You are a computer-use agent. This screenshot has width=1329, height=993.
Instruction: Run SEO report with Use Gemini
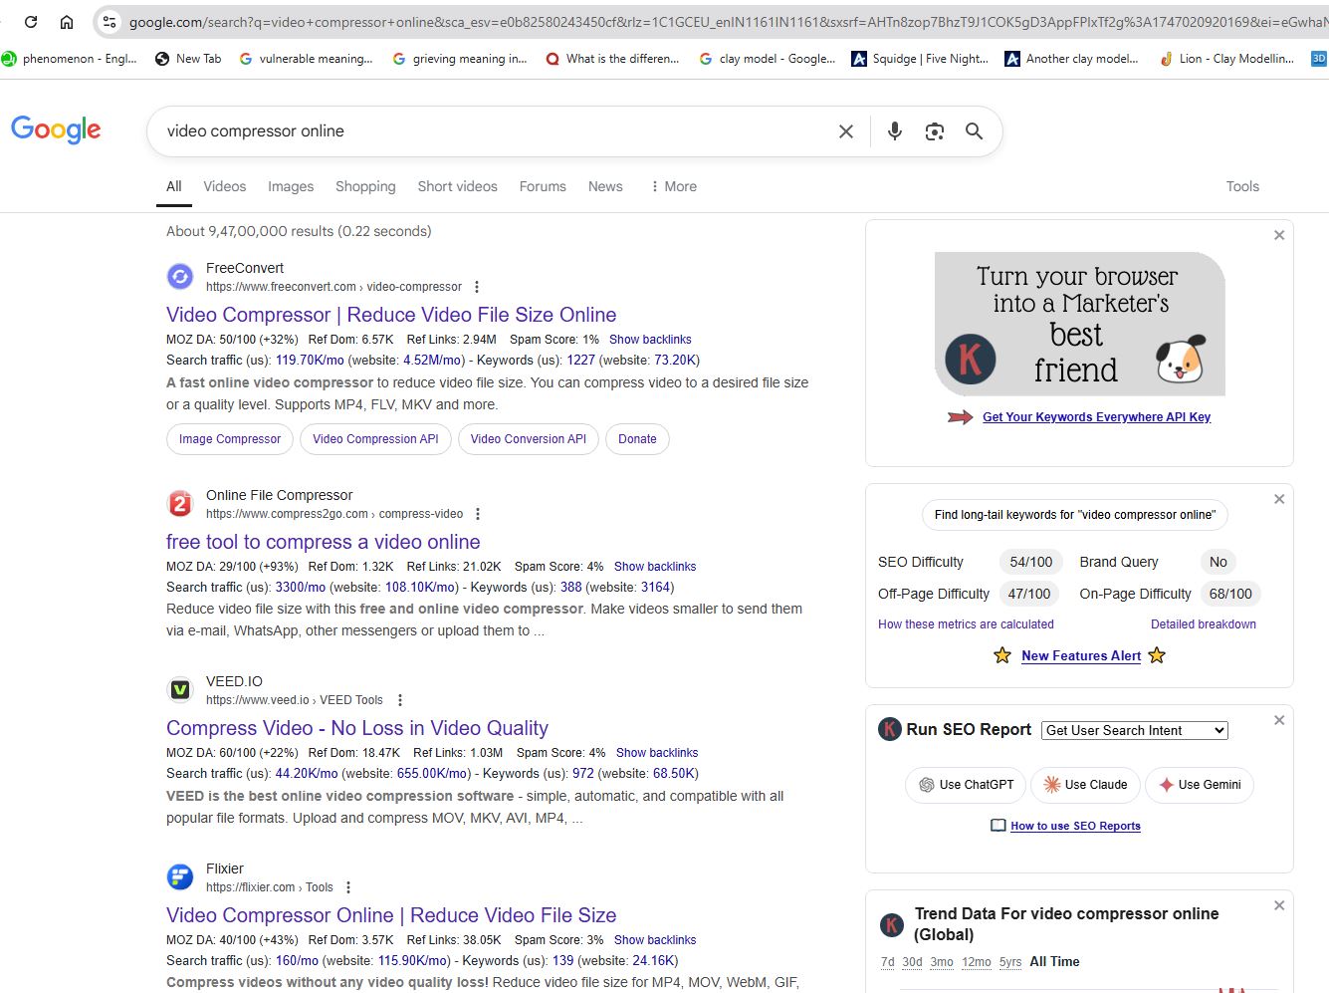[x=1200, y=785]
